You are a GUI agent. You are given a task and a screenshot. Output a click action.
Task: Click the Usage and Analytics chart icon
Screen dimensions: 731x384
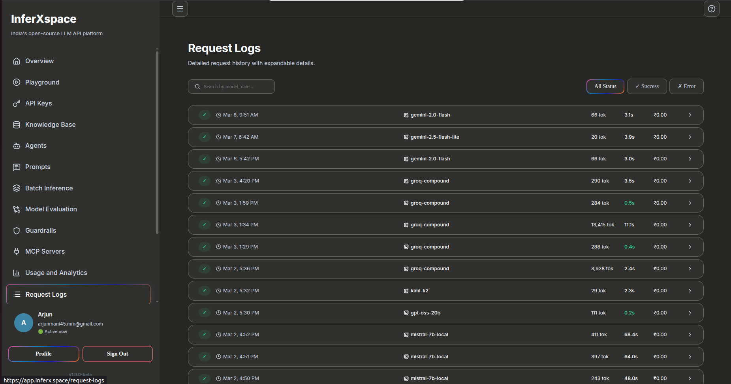point(17,273)
